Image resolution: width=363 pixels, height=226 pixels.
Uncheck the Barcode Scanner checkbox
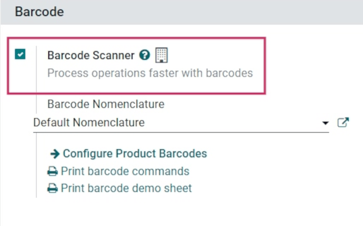point(20,54)
